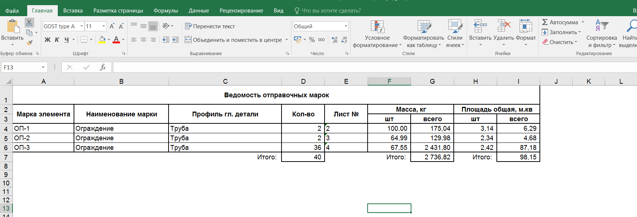637x217 pixels.
Task: Switch to the Рецензирование tab
Action: pos(241,11)
